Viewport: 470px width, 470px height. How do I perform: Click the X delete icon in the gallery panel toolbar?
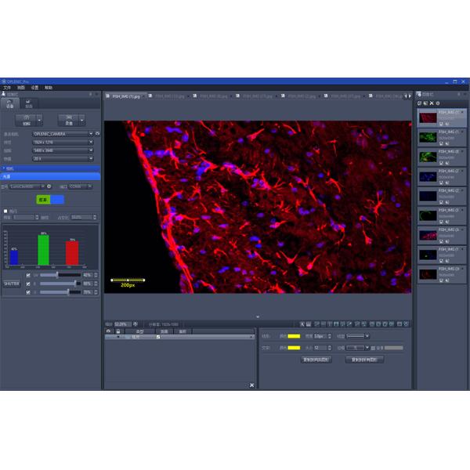tap(432, 103)
